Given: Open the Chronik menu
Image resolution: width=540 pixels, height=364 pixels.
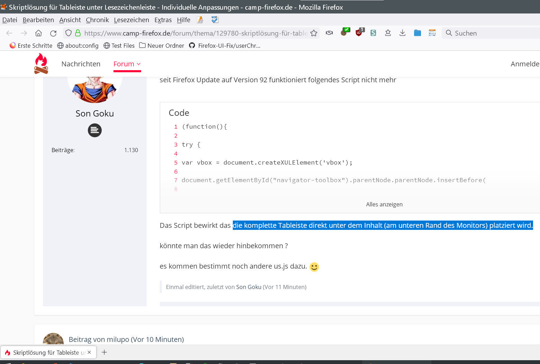Looking at the screenshot, I should coord(97,20).
